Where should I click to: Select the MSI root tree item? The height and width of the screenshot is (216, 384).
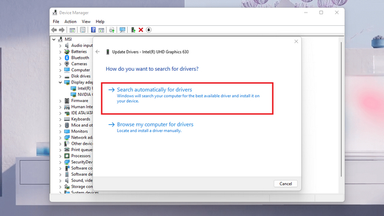click(68, 39)
